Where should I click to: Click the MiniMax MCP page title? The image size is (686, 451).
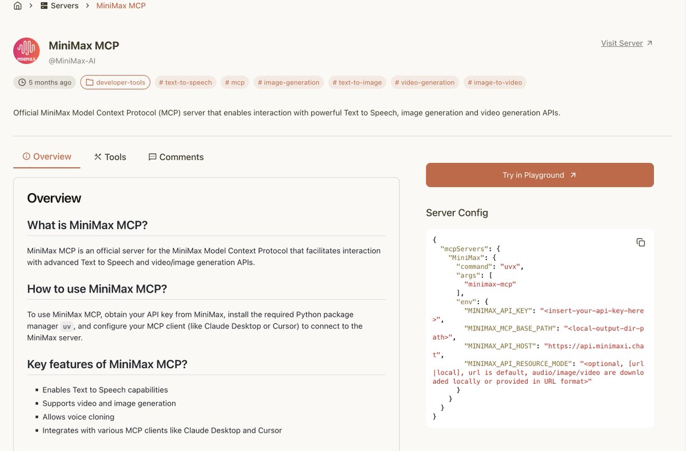click(x=84, y=46)
